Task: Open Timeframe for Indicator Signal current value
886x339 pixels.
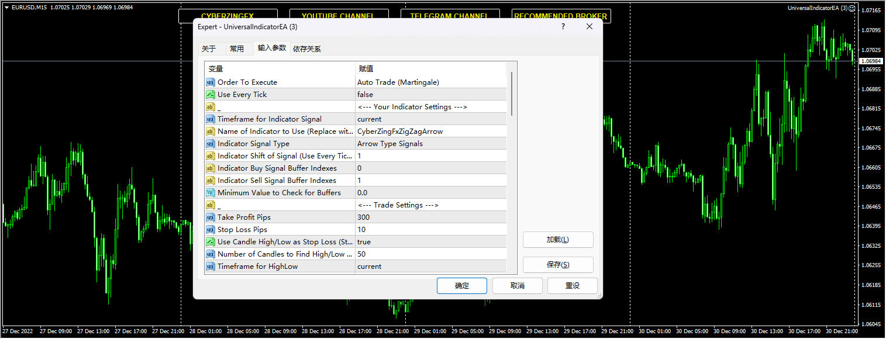Action: pos(430,119)
